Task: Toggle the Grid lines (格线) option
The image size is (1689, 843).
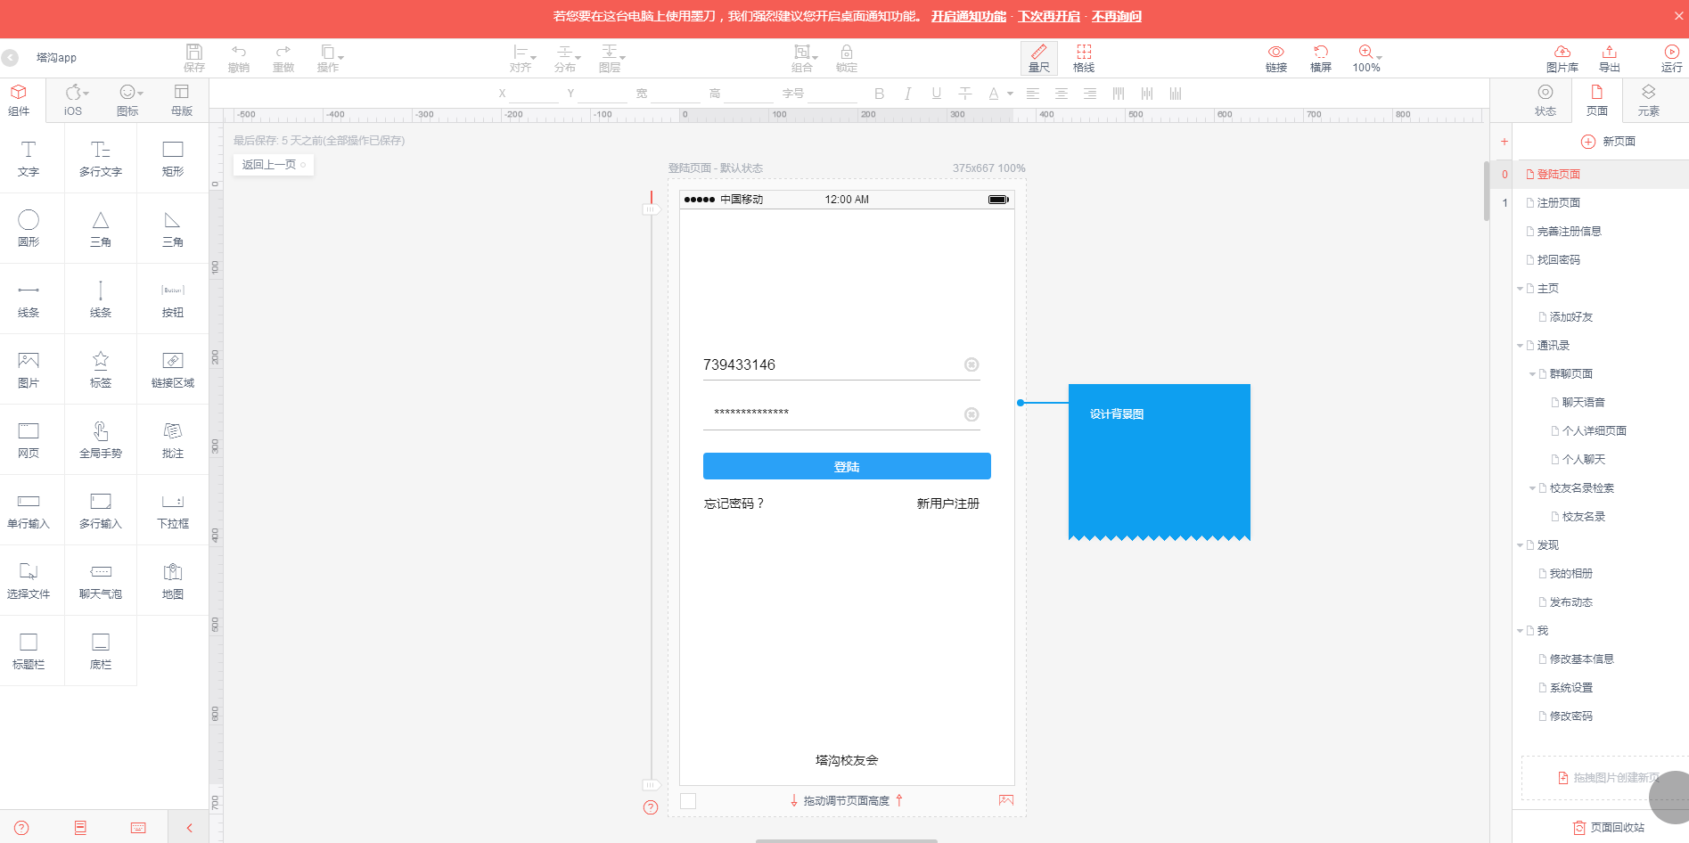Action: 1084,58
